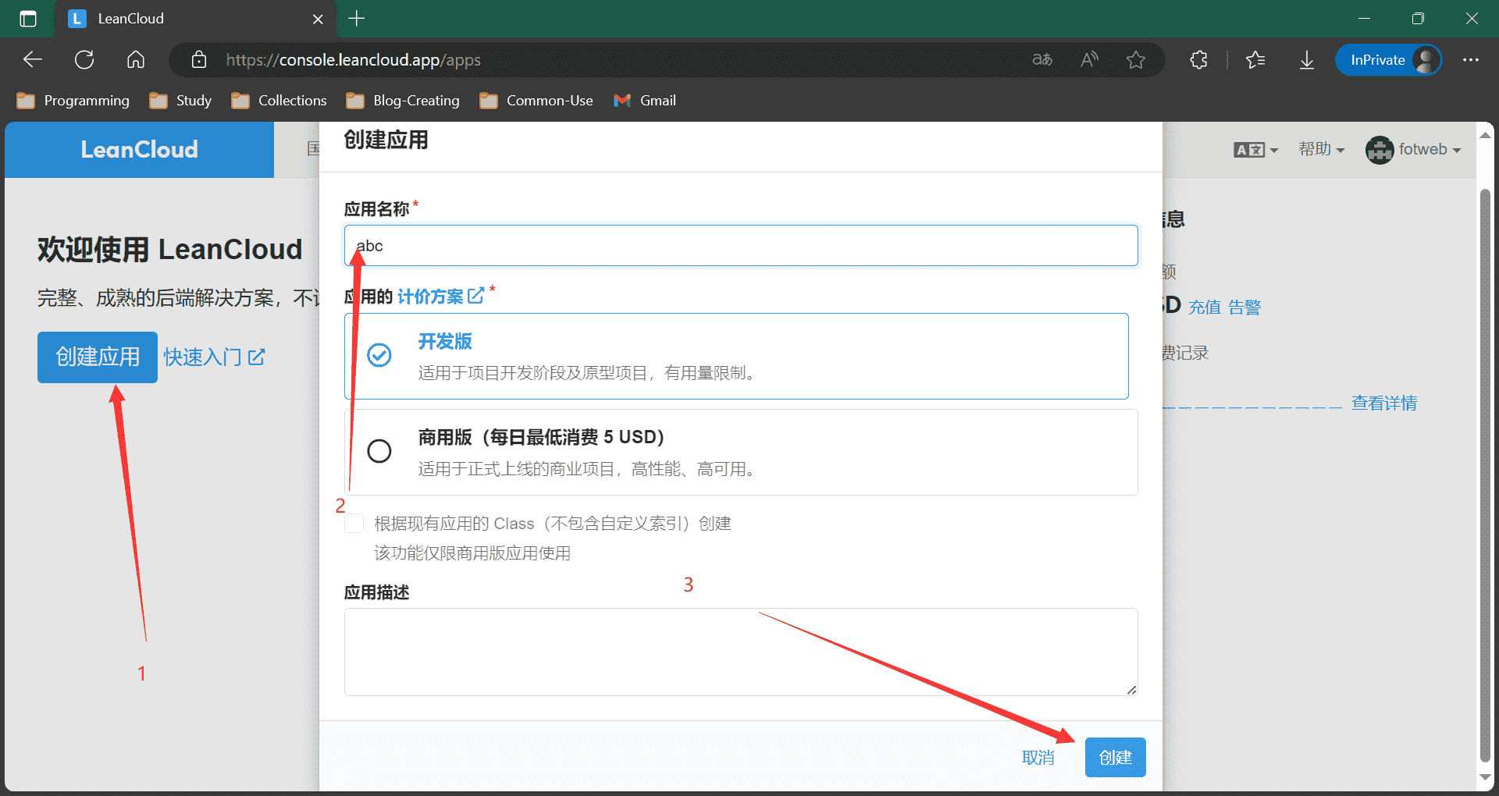Image resolution: width=1499 pixels, height=796 pixels.
Task: Open a new browser tab
Action: 357,19
